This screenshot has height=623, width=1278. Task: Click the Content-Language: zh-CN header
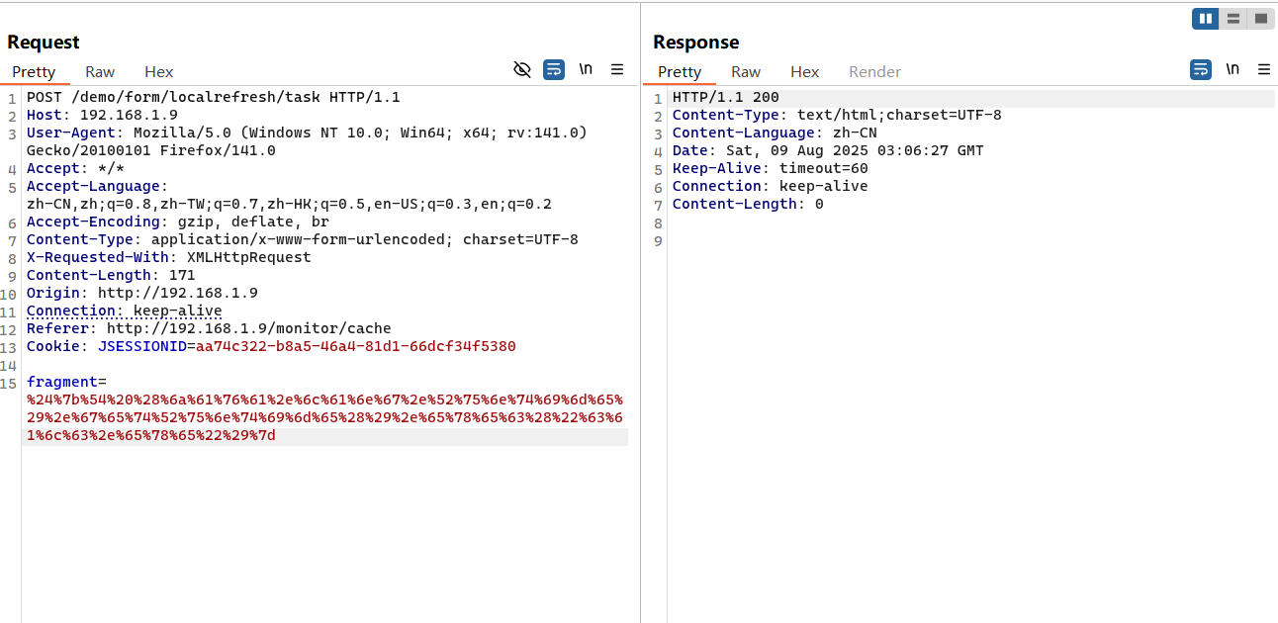click(775, 133)
